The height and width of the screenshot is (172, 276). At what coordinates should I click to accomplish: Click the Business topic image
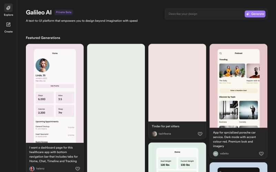pos(228,110)
